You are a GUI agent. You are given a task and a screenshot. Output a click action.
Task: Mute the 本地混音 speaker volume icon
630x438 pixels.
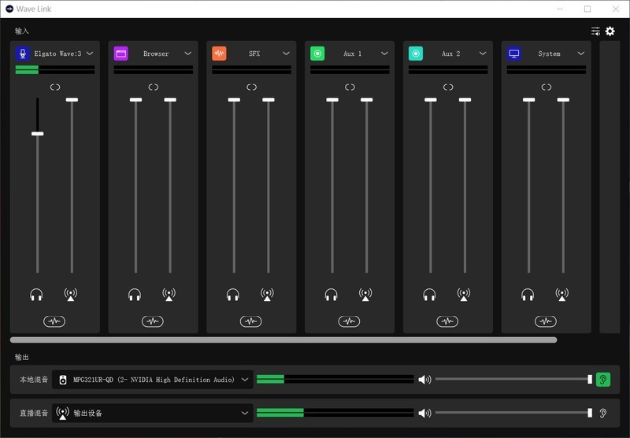(x=424, y=380)
